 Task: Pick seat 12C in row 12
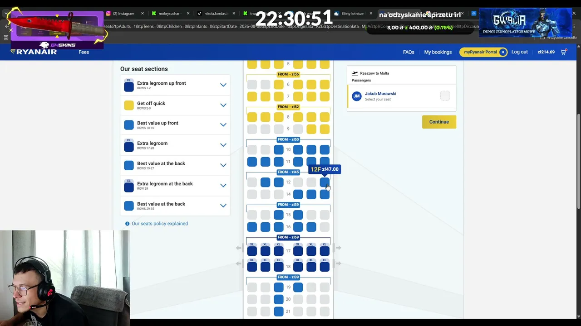click(278, 182)
